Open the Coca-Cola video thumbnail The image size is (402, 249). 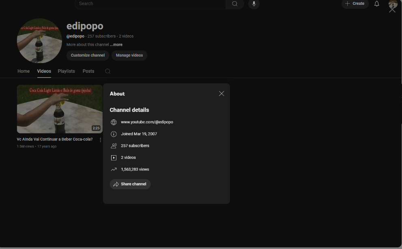point(60,109)
